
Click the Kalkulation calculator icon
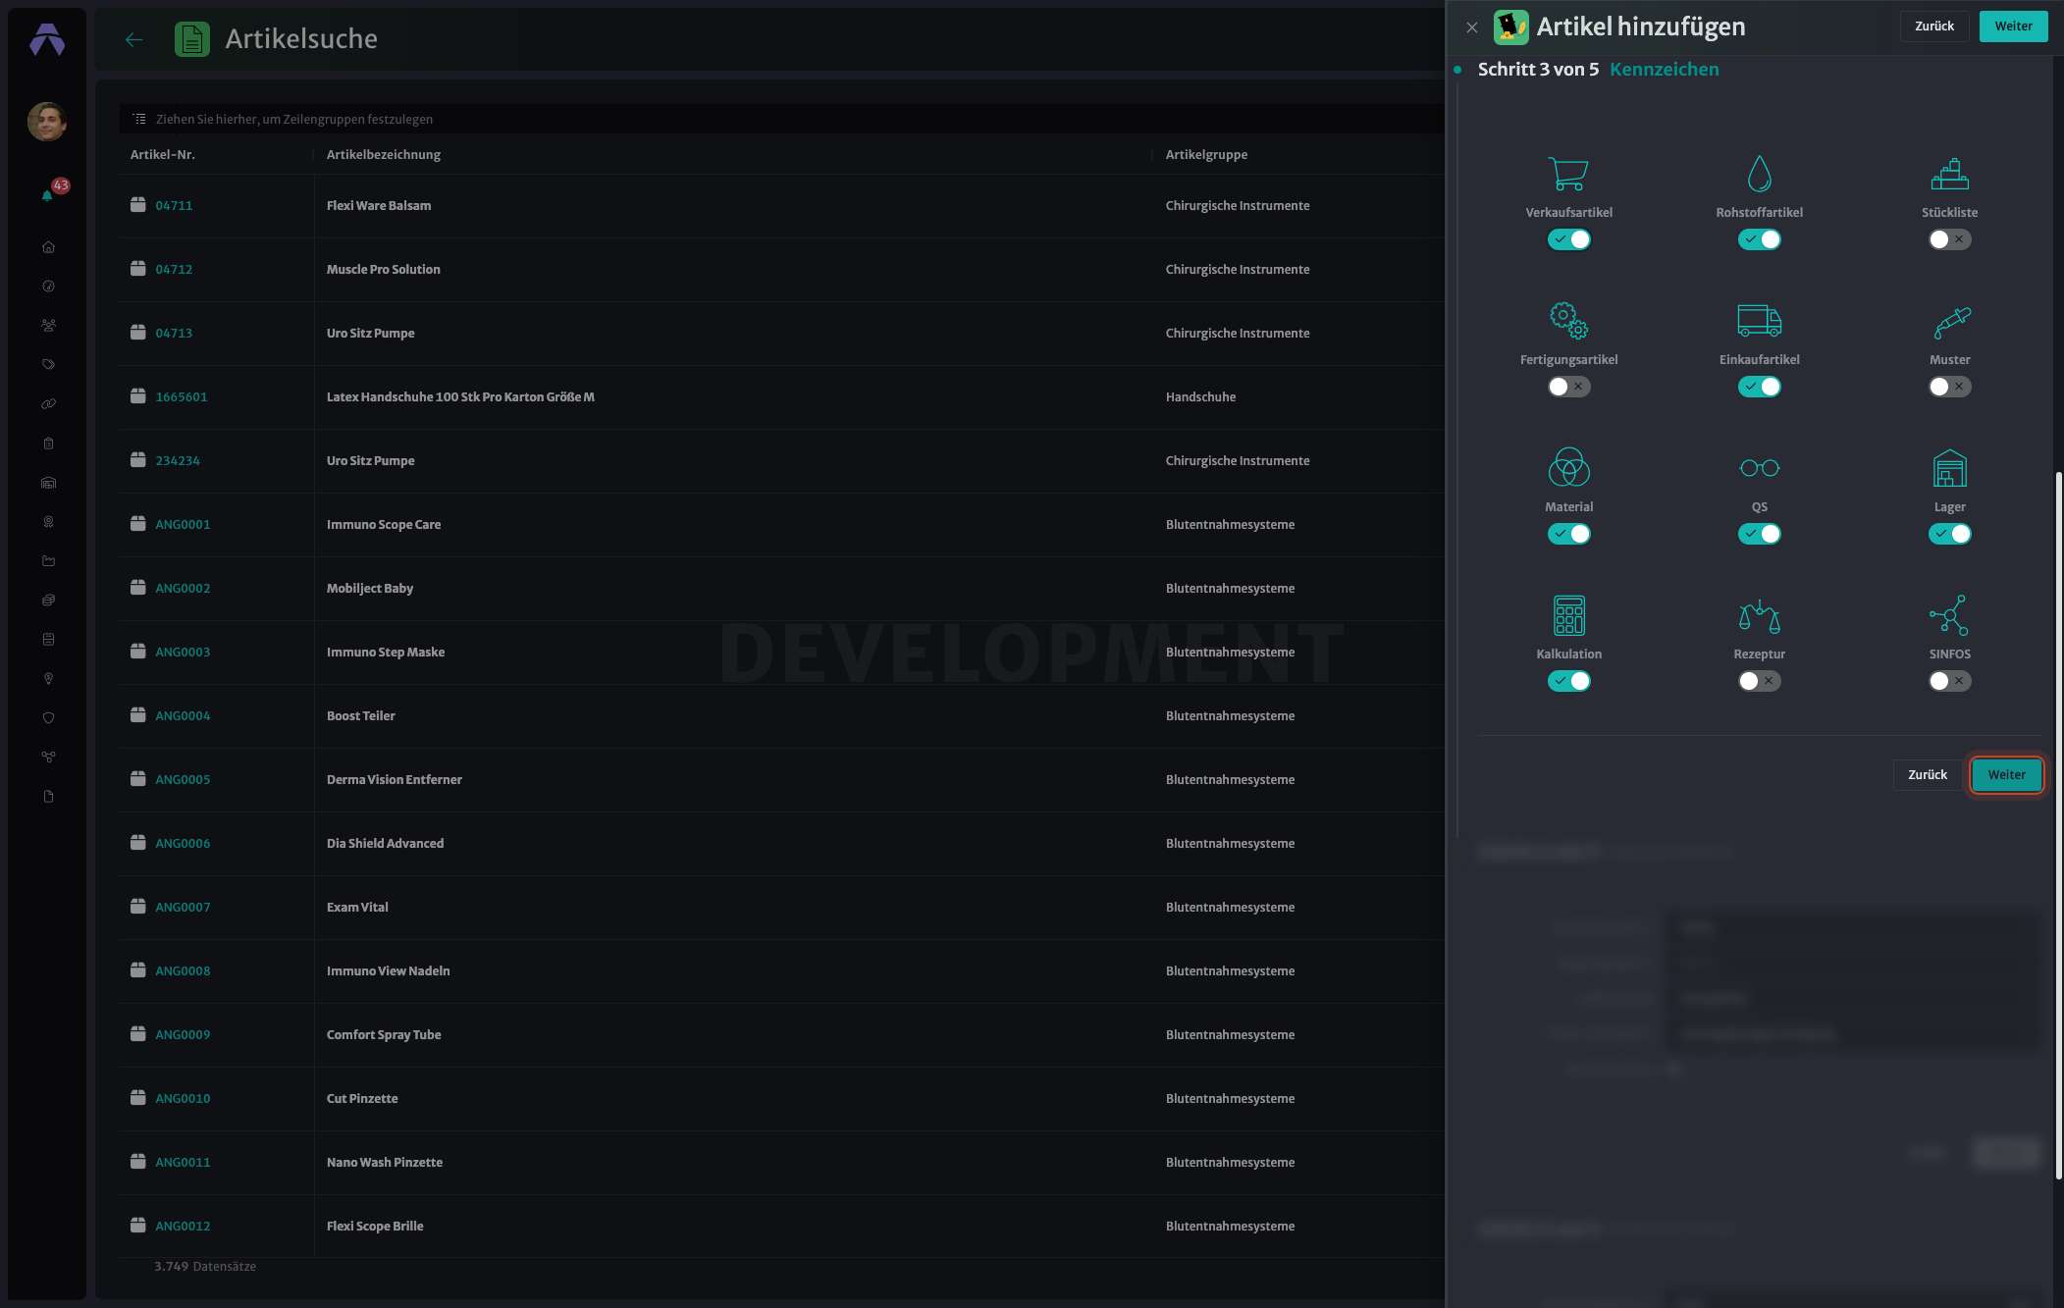click(x=1568, y=615)
